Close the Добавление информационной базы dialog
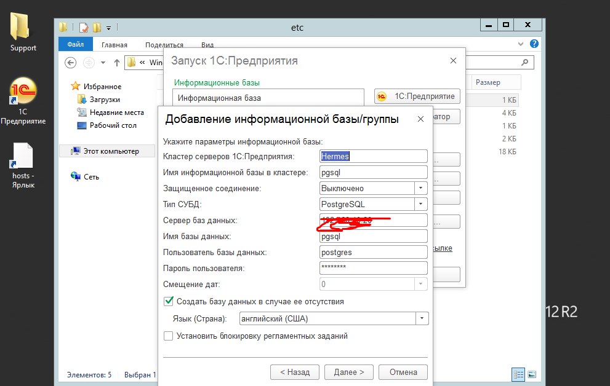 (x=420, y=119)
